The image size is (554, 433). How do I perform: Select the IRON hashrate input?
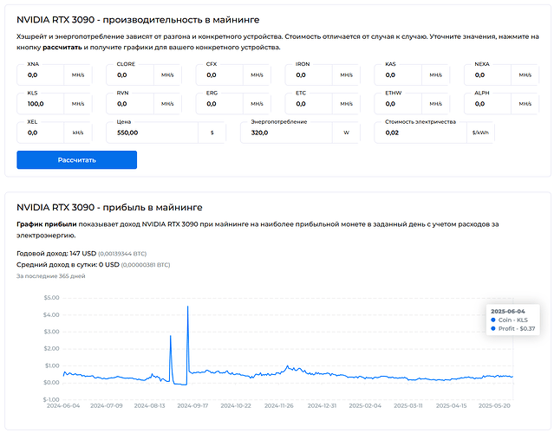309,74
